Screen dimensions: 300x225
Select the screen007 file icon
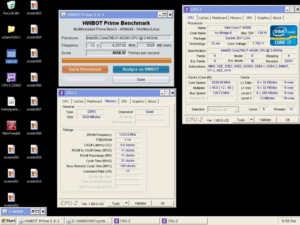click(x=34, y=101)
